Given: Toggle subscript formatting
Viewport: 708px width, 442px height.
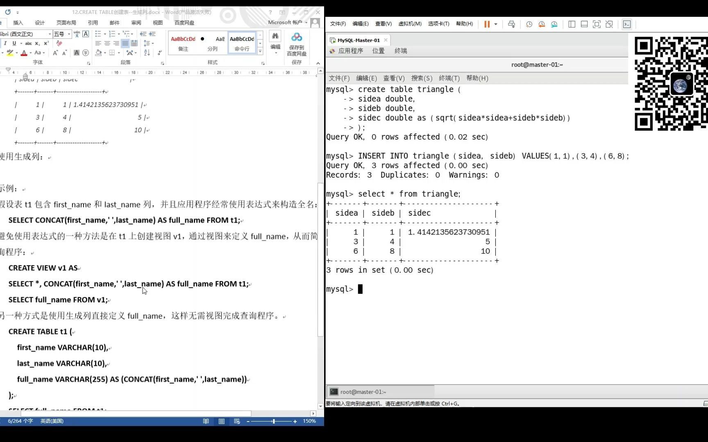Looking at the screenshot, I should pos(37,43).
